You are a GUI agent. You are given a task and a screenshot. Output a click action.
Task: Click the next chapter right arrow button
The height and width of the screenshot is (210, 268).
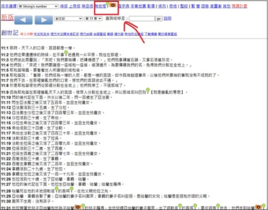click(x=44, y=20)
